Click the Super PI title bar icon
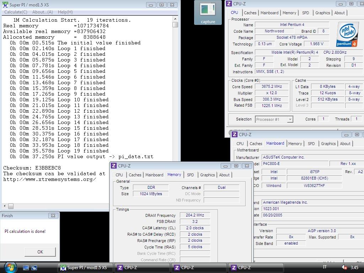 (5, 4)
